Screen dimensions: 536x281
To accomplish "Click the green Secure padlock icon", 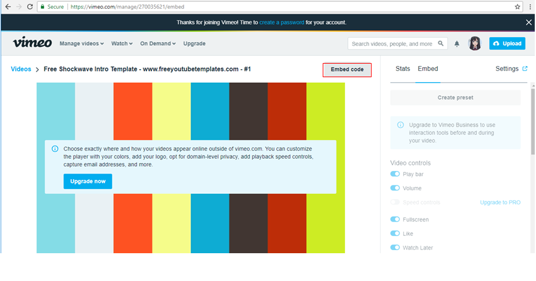I will (43, 7).
